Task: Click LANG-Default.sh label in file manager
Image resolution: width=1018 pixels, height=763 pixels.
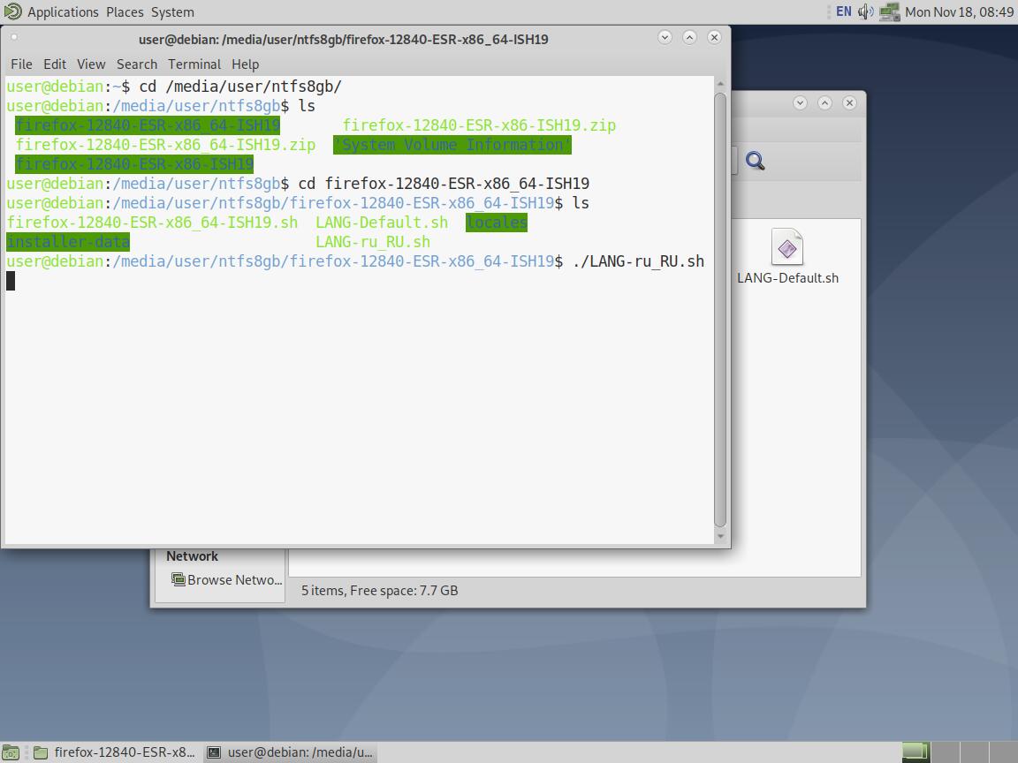Action: tap(787, 277)
